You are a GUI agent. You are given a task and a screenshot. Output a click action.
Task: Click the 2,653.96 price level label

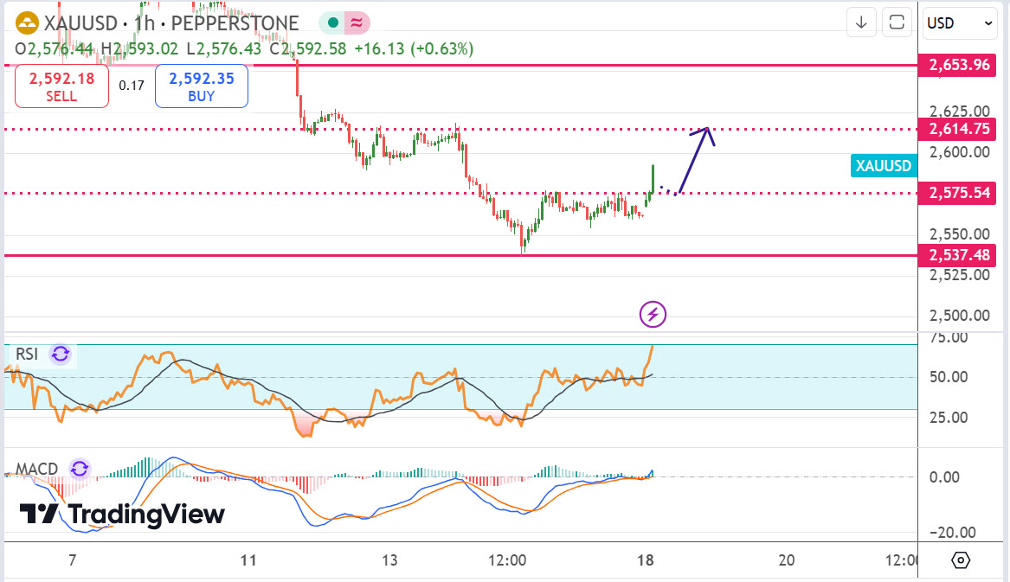coord(958,65)
